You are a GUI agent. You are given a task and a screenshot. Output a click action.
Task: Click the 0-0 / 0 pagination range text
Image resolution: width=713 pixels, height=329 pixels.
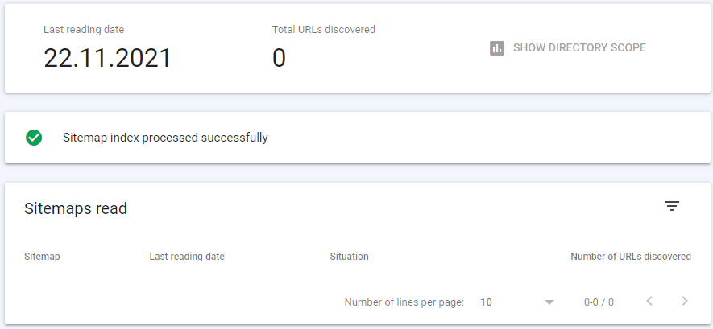pyautogui.click(x=599, y=302)
